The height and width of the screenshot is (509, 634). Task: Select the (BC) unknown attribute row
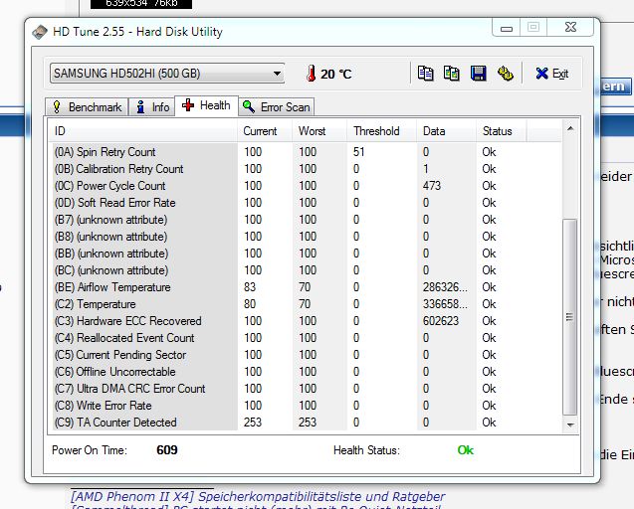click(x=306, y=270)
